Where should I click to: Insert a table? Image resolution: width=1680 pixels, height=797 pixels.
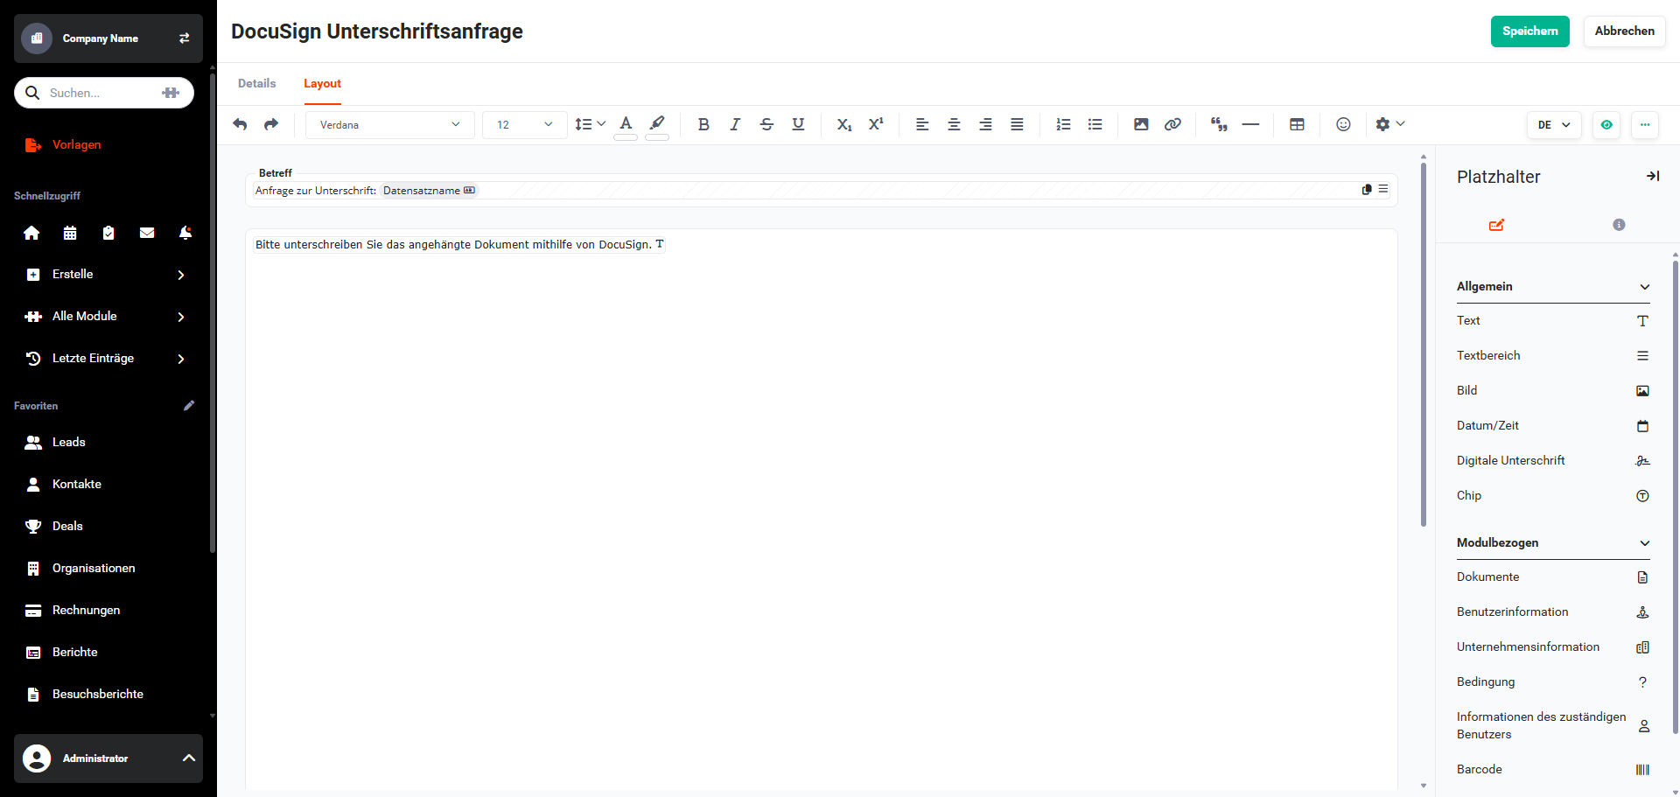point(1297,124)
